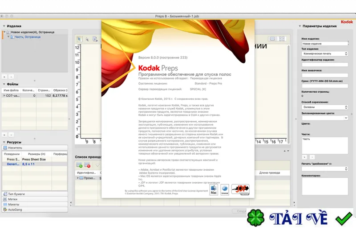Viewport: 356px width, 230px height.
Task: Select Generi... 8,5 x 11 media row
Action: (35, 164)
